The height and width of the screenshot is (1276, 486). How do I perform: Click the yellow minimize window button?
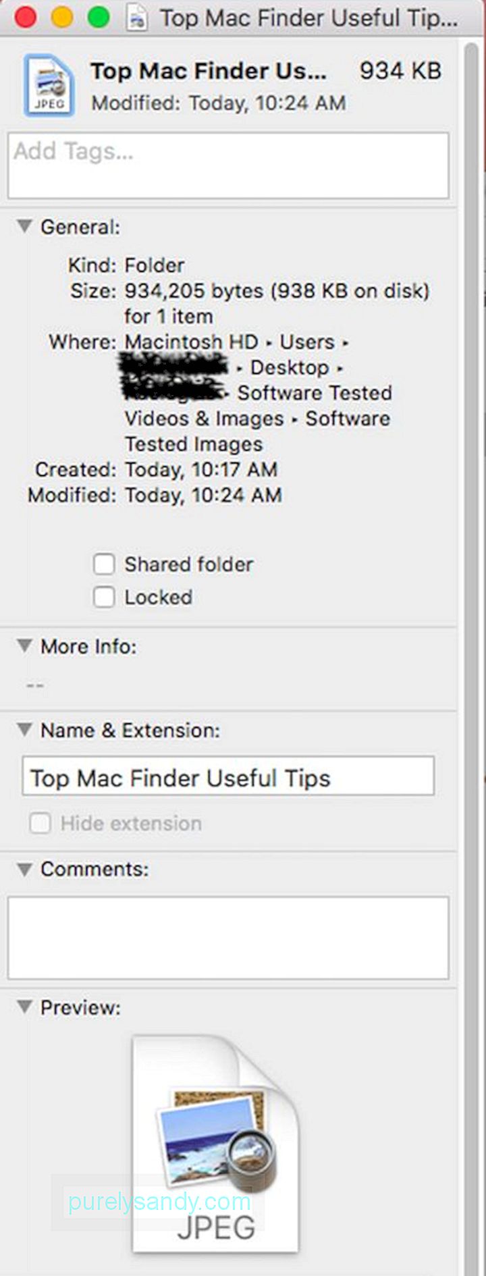[61, 17]
